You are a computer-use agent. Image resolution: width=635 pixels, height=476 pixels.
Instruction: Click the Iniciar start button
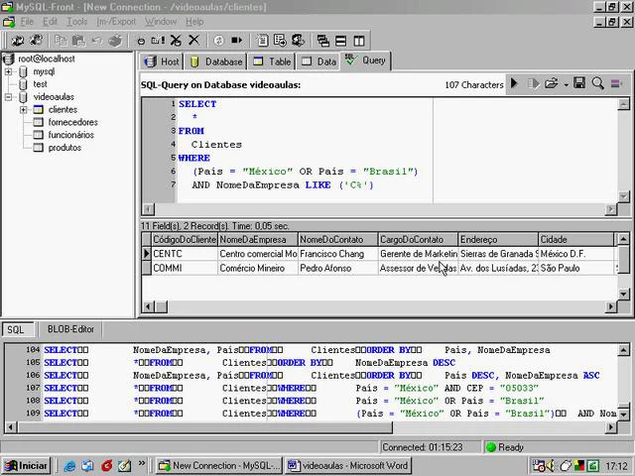[26, 465]
